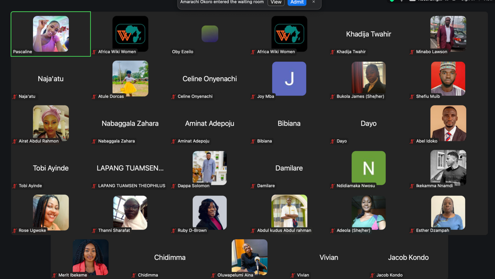Select LAPANG TUAMSEN THEOPHILUS participant tile
495x279 pixels.
click(130, 168)
